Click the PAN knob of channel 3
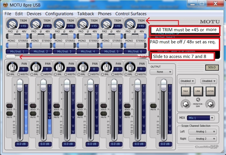This screenshot has width=226, height=155. click(x=59, y=67)
